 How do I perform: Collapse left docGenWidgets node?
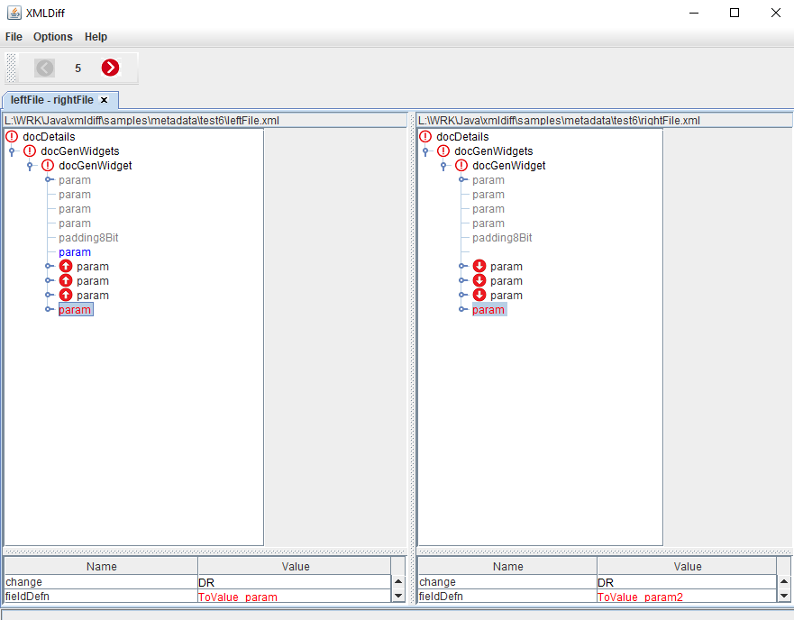coord(12,151)
